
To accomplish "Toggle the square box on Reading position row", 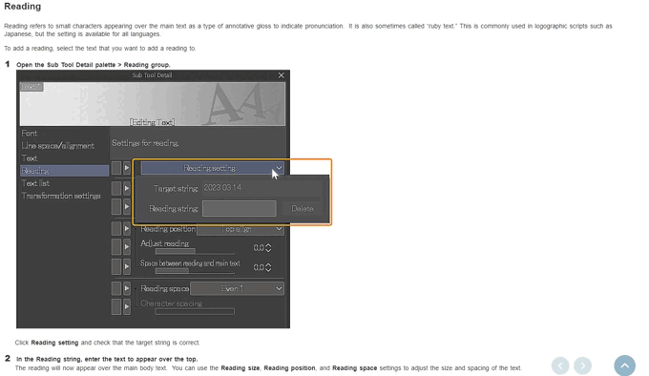I will pos(116,229).
